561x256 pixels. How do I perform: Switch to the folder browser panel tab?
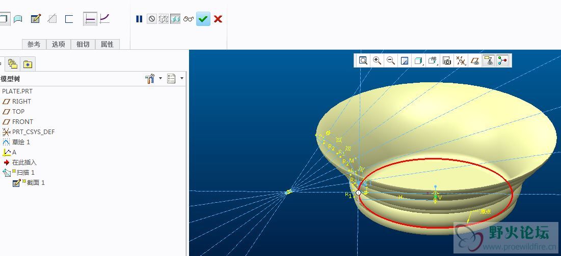point(13,64)
